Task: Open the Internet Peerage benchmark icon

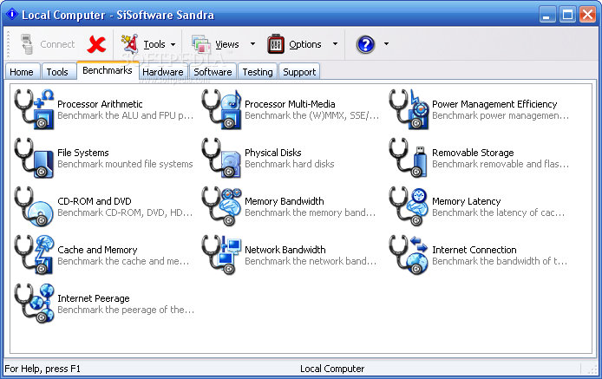Action: (34, 304)
